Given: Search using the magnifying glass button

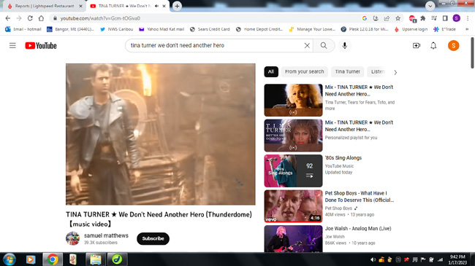Looking at the screenshot, I should [324, 46].
